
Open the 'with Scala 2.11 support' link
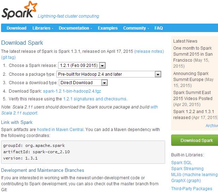(x=19, y=113)
